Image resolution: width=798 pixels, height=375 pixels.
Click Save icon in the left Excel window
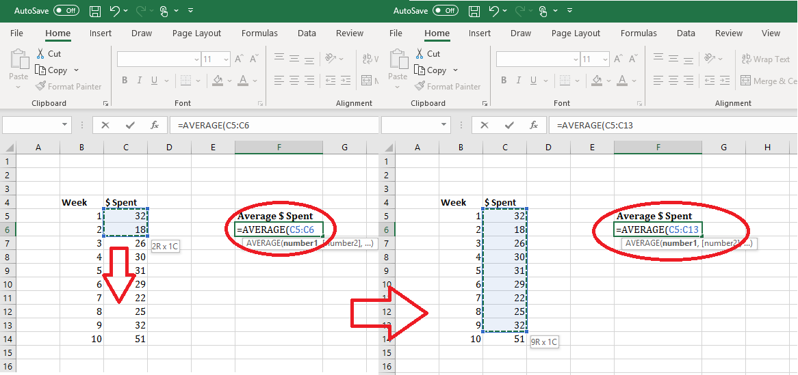95,12
